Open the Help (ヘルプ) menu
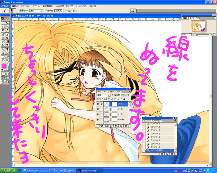The image size is (217, 173). point(92,6)
